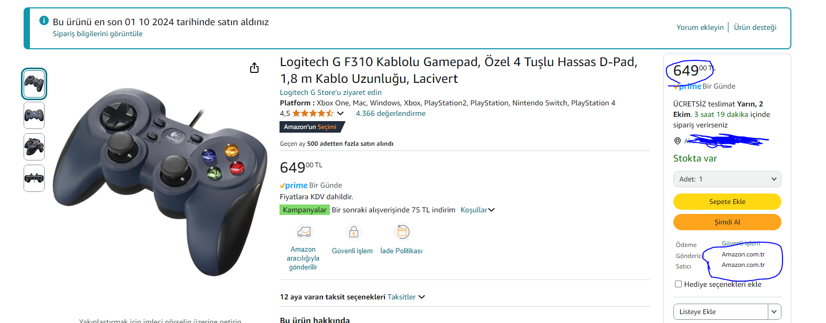Click the Sepete Ekle button

pyautogui.click(x=727, y=201)
